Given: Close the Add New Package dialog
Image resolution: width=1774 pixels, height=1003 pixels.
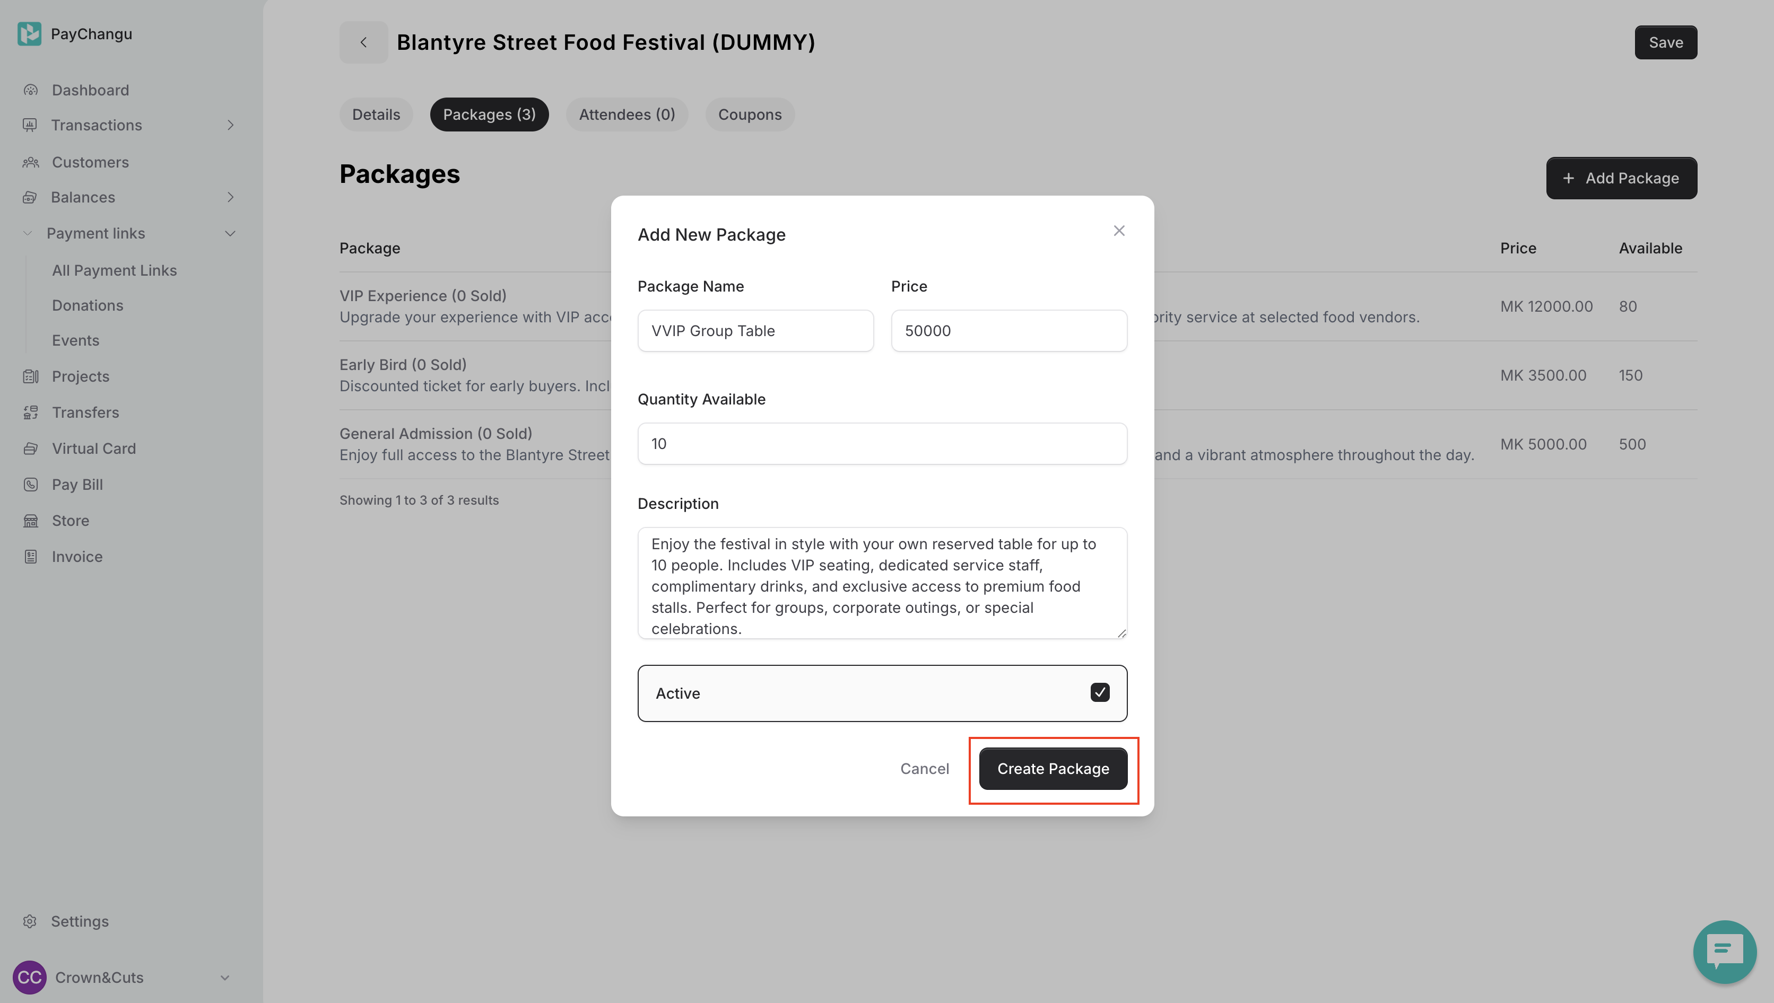Looking at the screenshot, I should 1119,231.
